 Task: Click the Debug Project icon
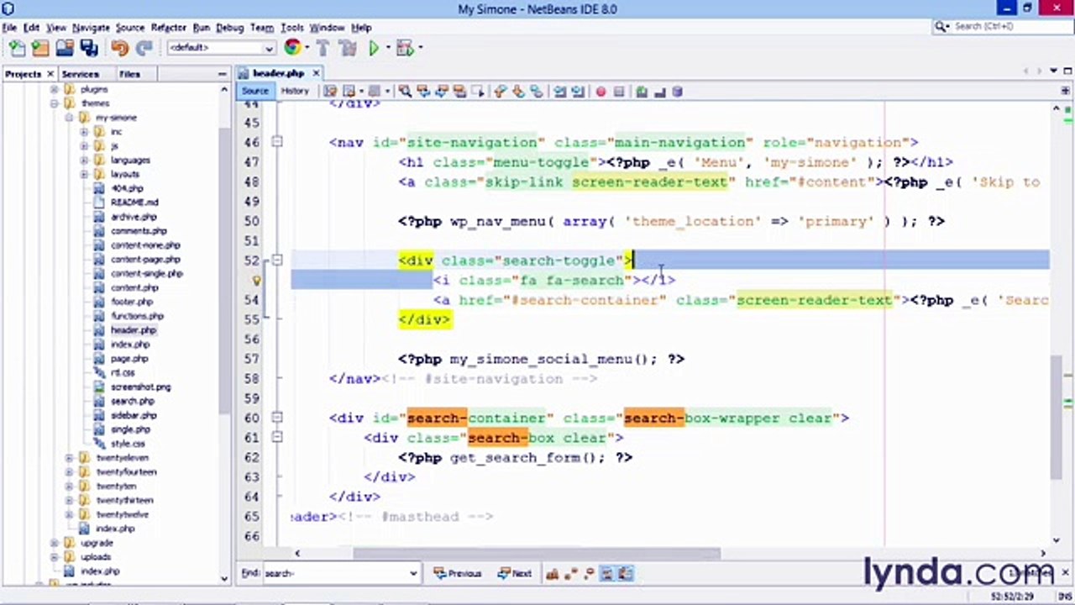(405, 48)
